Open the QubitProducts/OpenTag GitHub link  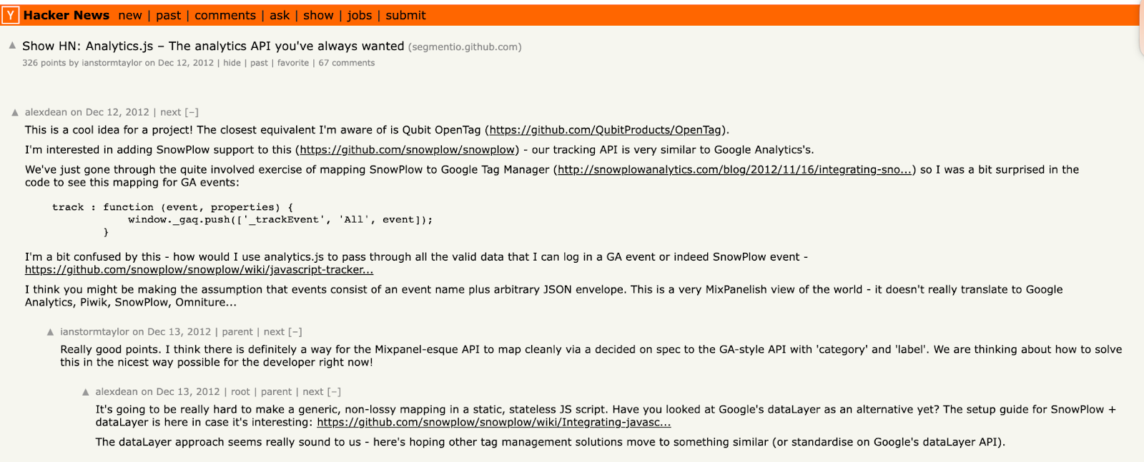click(x=605, y=130)
